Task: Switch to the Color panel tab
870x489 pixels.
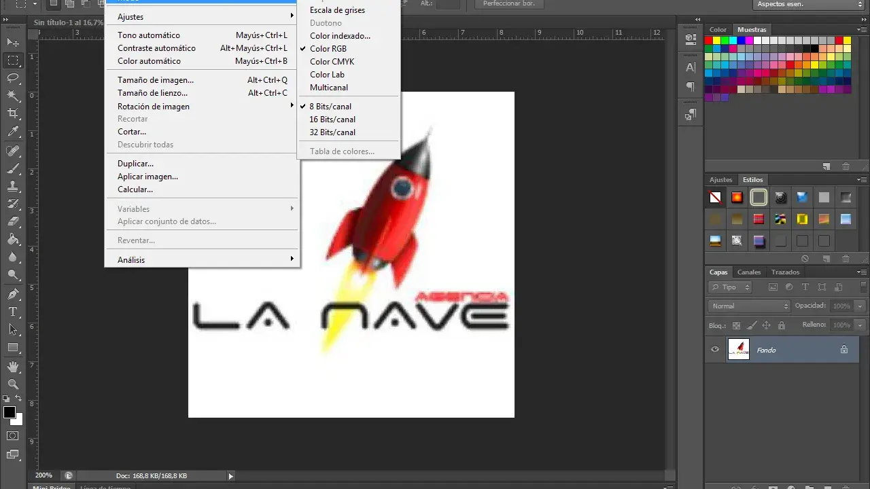Action: pos(718,30)
